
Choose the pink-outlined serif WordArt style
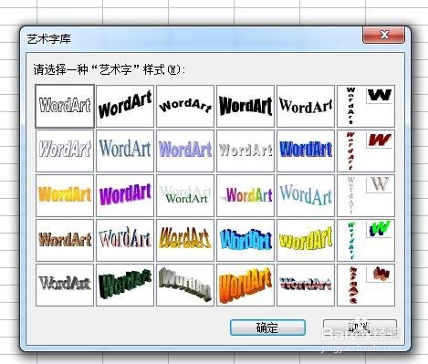[125, 240]
